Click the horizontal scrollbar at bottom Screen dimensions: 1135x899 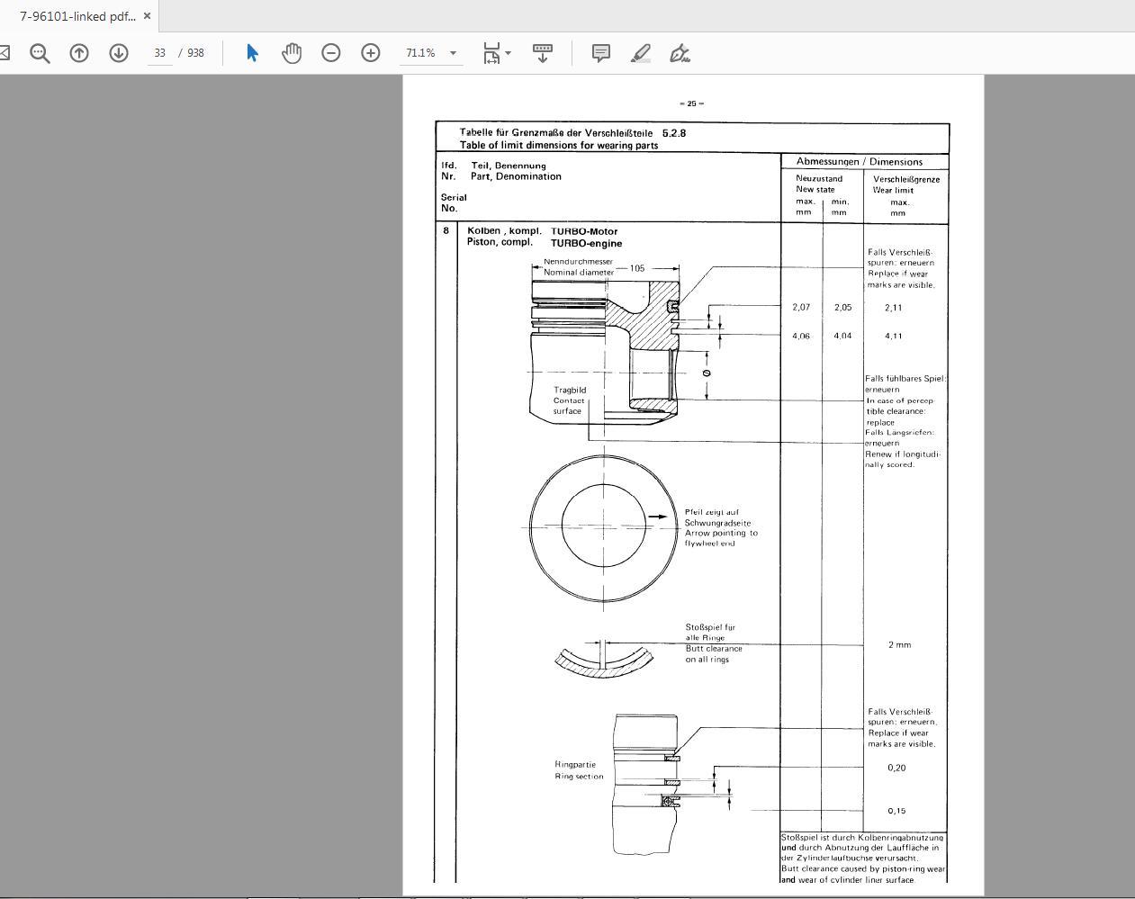(567, 895)
